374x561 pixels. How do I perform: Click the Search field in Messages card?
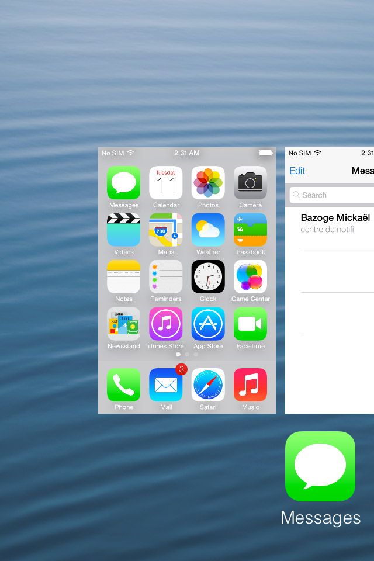[331, 195]
